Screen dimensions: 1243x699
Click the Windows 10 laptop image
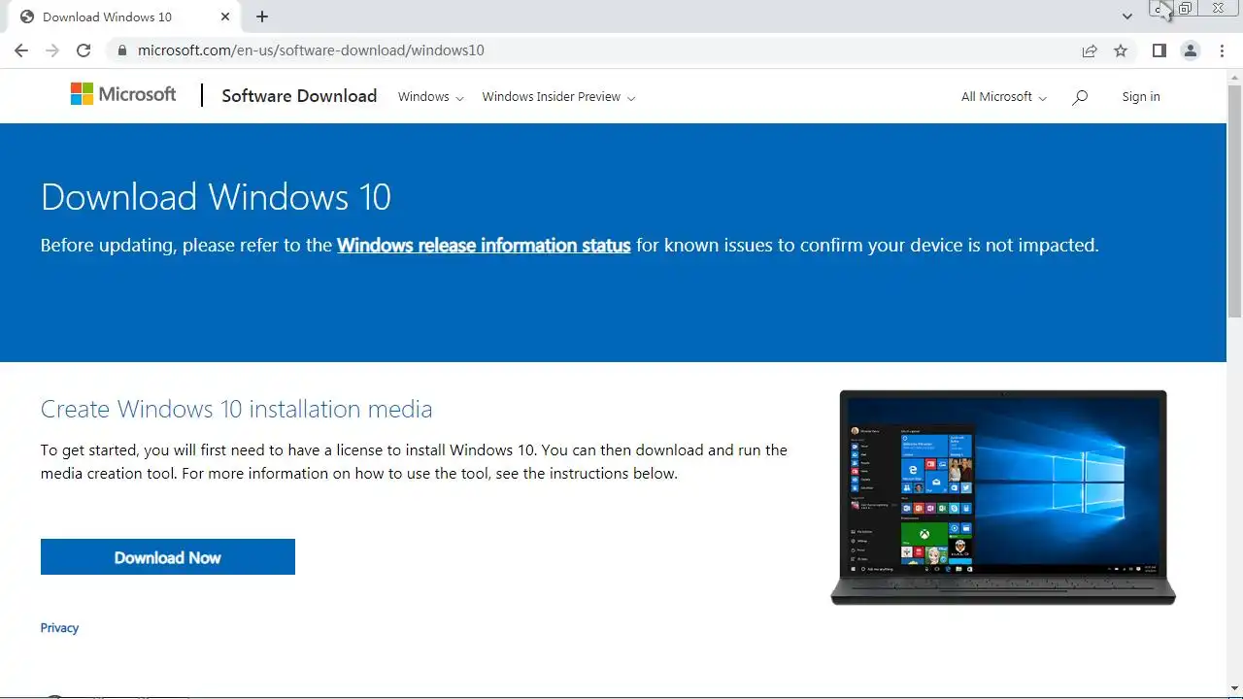(x=1003, y=497)
